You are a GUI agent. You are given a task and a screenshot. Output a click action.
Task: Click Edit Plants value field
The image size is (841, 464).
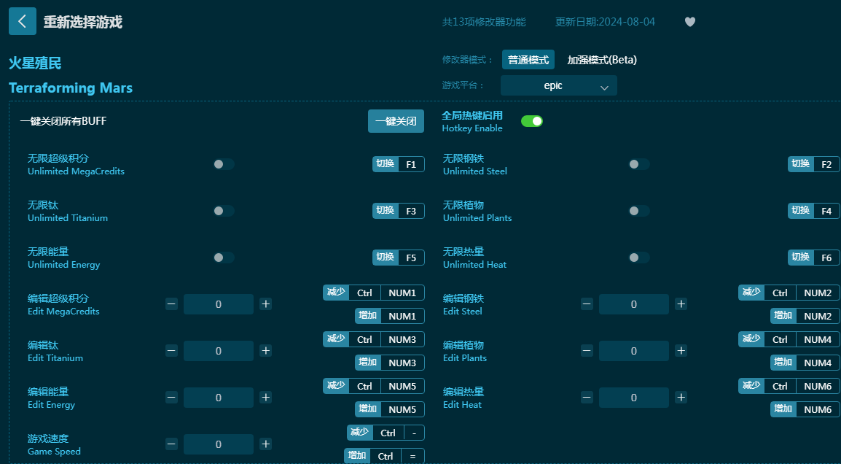click(633, 351)
